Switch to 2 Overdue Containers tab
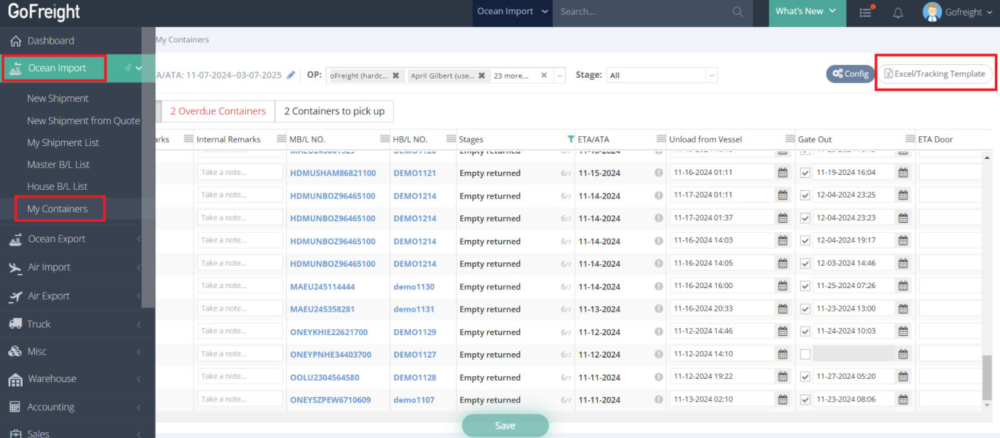The height and width of the screenshot is (438, 1000). tap(218, 111)
